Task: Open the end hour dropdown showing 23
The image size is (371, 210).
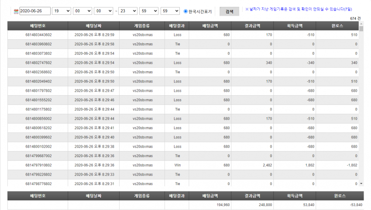Action: tap(128, 11)
